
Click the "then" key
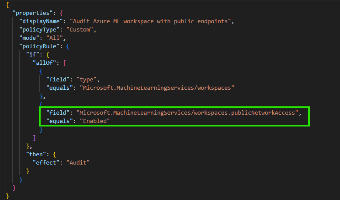point(36,154)
